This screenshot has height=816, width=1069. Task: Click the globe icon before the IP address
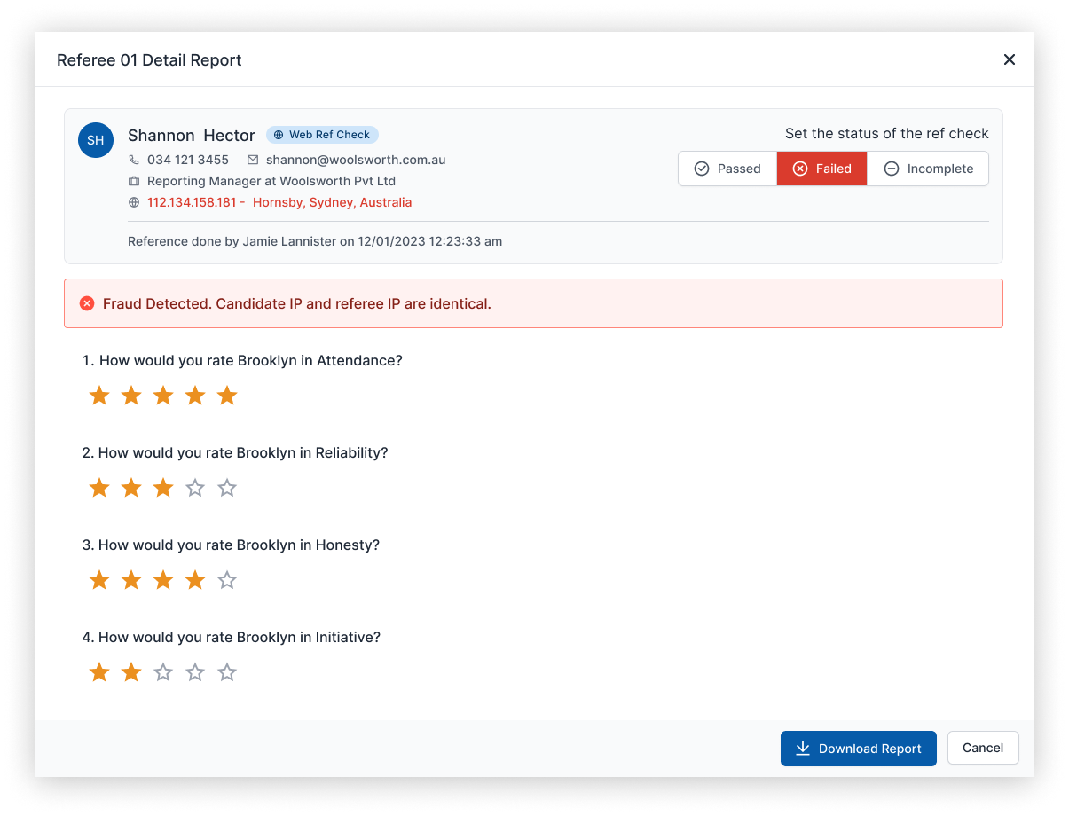[x=133, y=202]
